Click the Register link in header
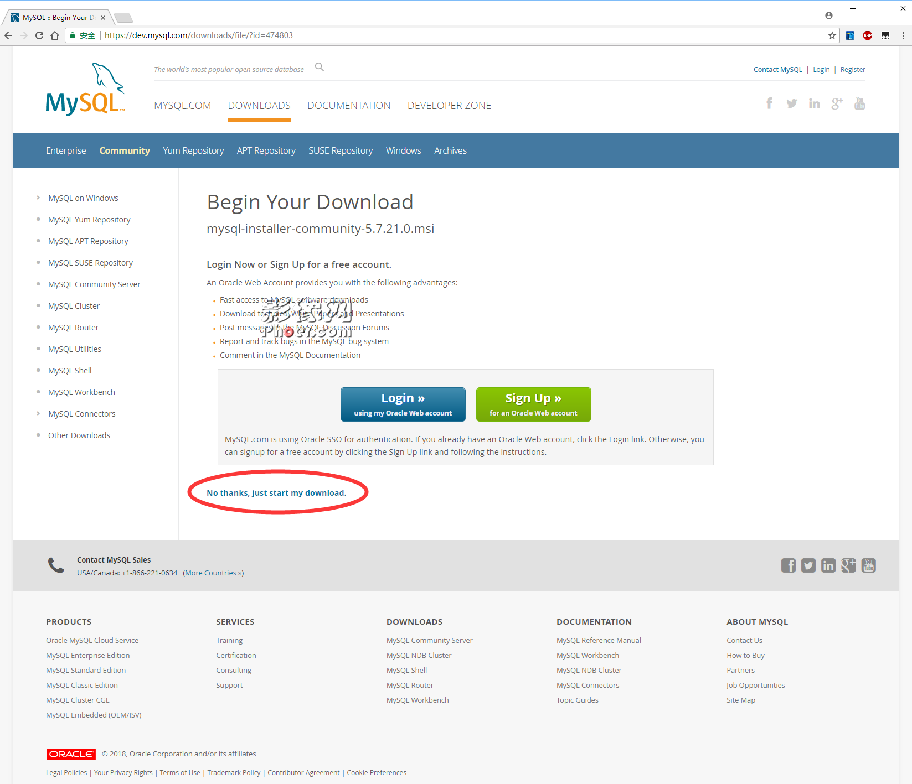This screenshot has width=912, height=784. tap(853, 70)
